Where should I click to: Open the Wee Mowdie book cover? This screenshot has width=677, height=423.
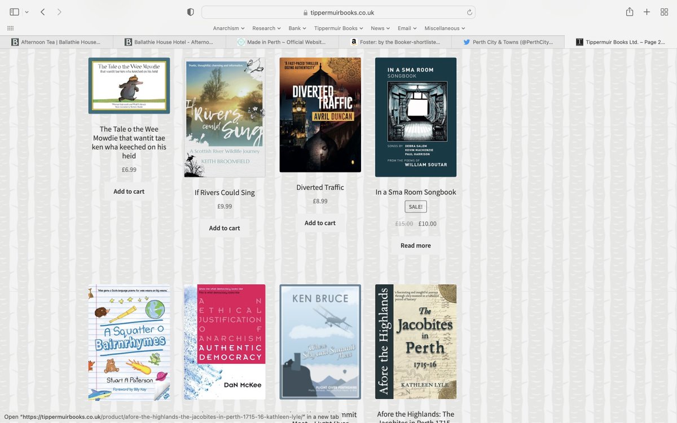pyautogui.click(x=129, y=86)
